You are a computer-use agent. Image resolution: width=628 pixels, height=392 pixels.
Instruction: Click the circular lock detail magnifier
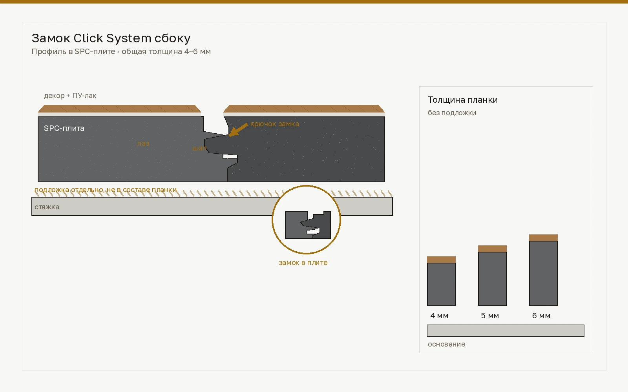(x=306, y=220)
